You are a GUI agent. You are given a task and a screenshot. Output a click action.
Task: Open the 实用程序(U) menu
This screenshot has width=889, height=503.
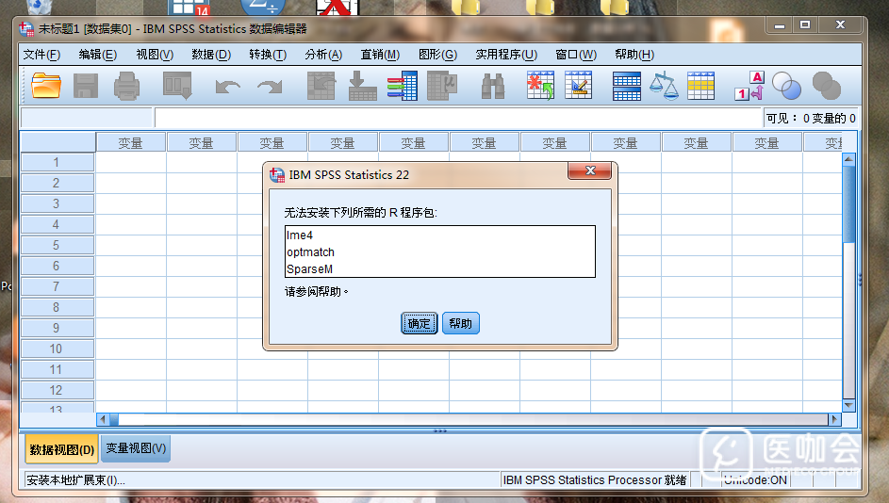[506, 55]
